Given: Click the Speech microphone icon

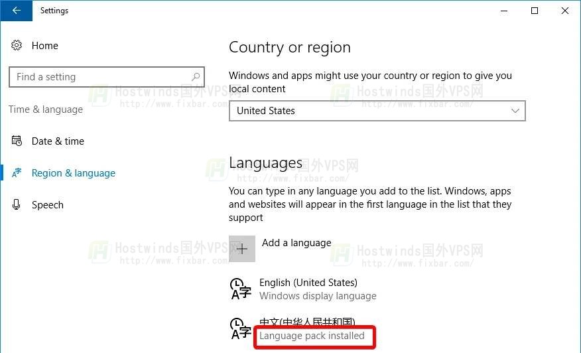Looking at the screenshot, I should point(17,204).
